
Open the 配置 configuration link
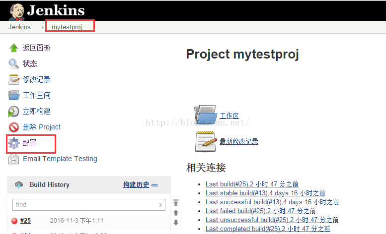tap(29, 143)
